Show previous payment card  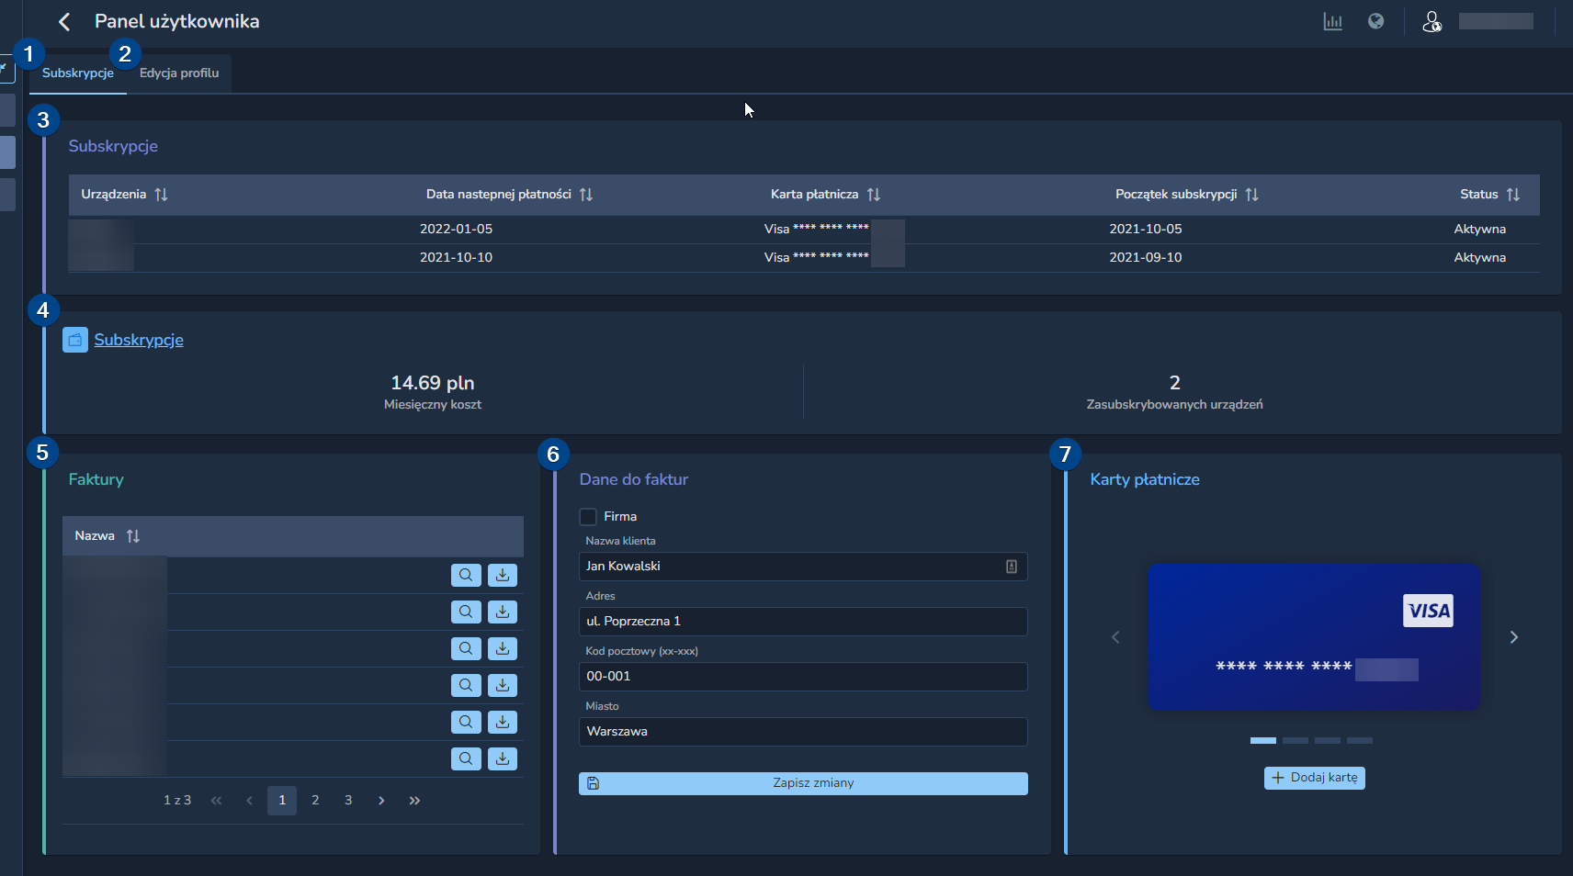(1115, 637)
